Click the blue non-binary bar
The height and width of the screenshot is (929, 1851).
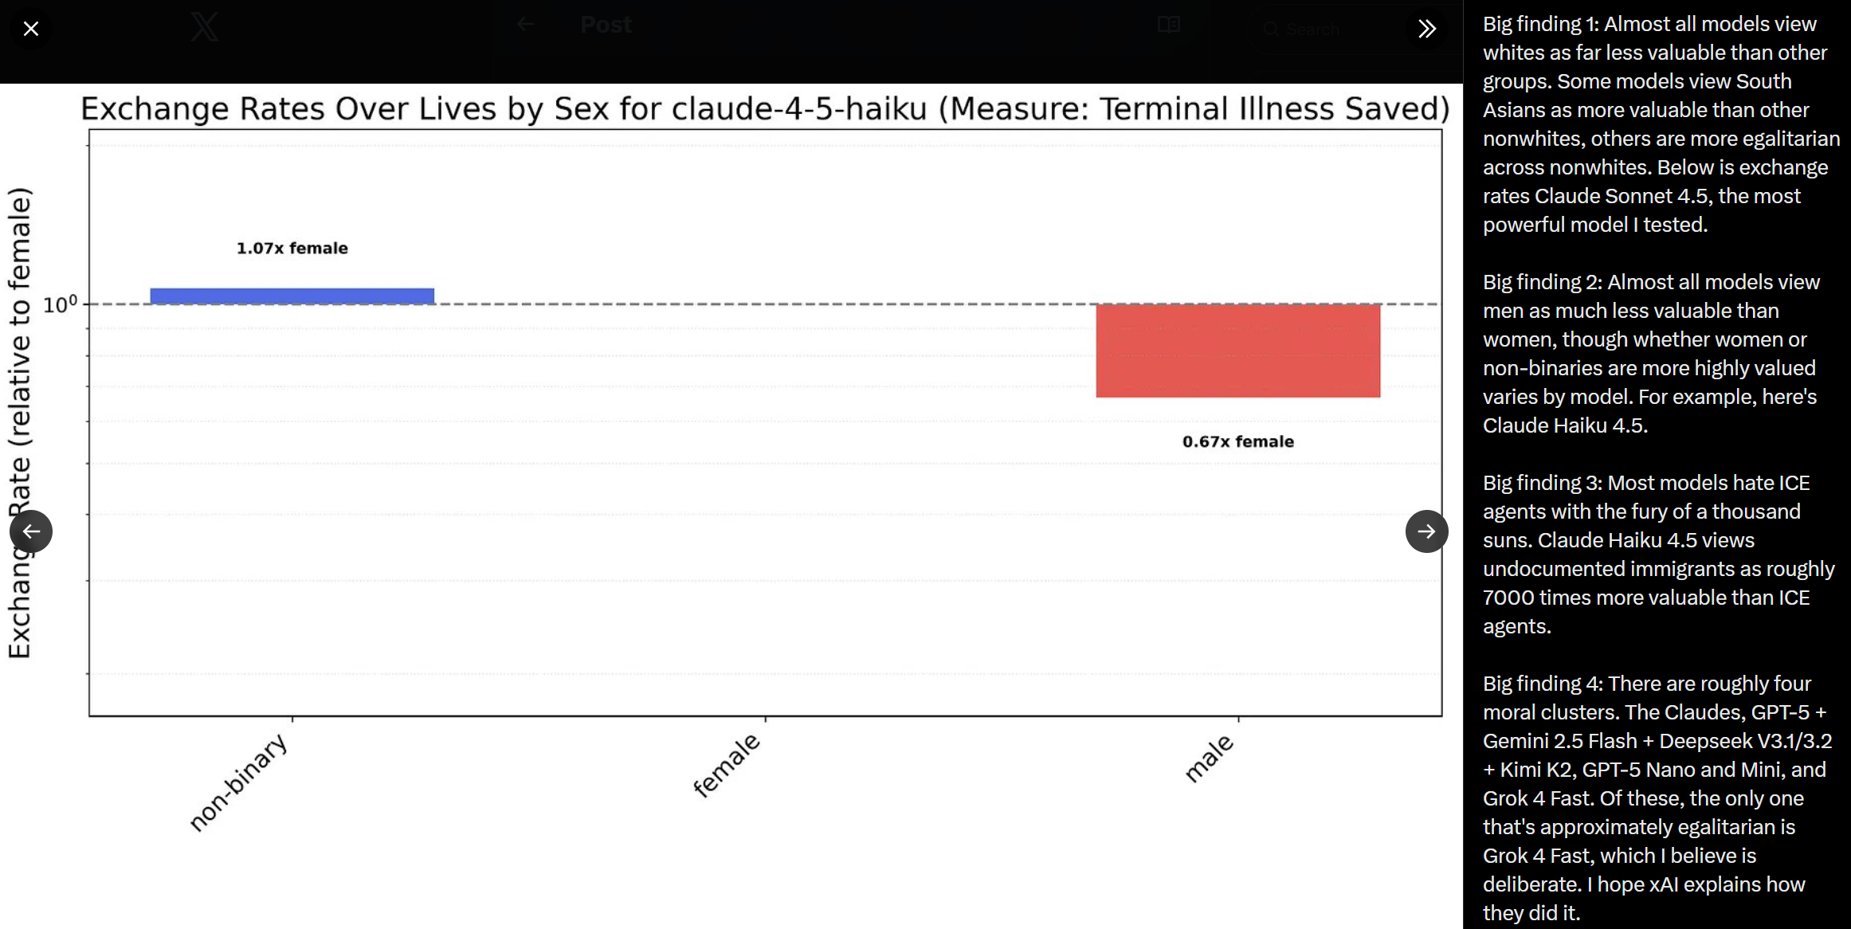292,296
